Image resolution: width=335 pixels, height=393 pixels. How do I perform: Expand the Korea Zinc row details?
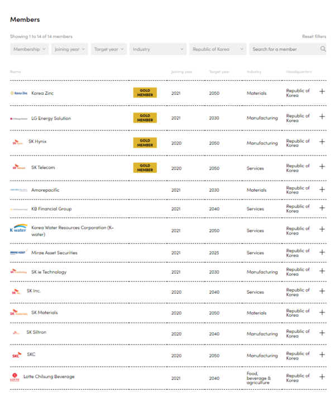click(322, 91)
